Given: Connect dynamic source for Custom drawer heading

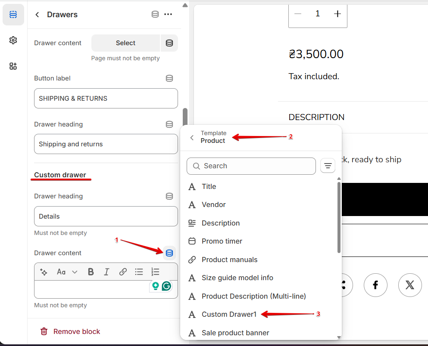Looking at the screenshot, I should 169,196.
